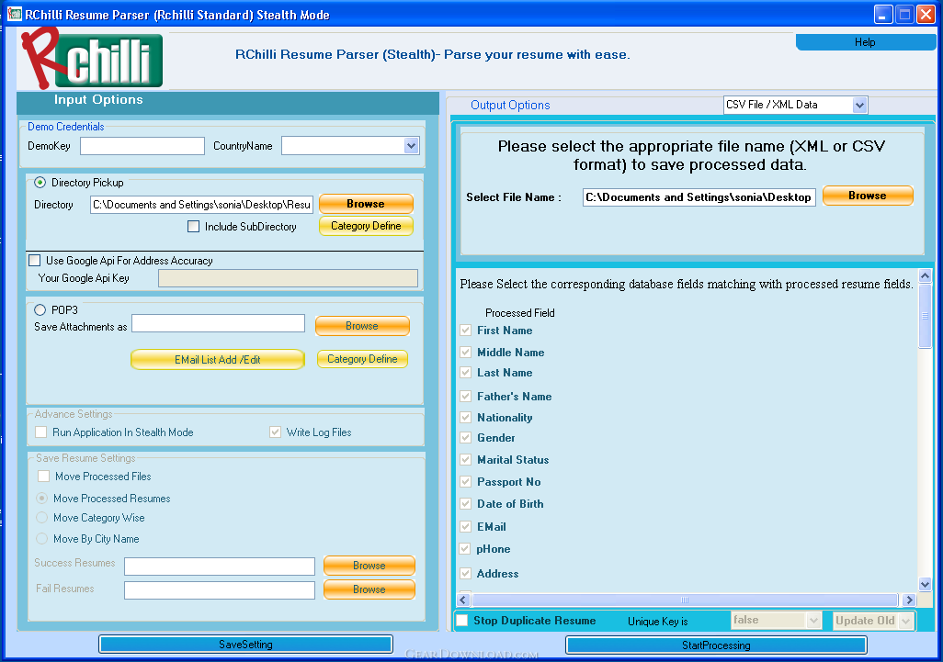This screenshot has height=662, width=943.
Task: Toggle the Address field checkbox
Action: [x=465, y=573]
